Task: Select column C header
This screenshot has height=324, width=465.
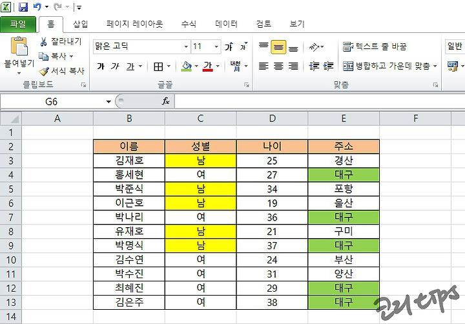Action: (200, 119)
